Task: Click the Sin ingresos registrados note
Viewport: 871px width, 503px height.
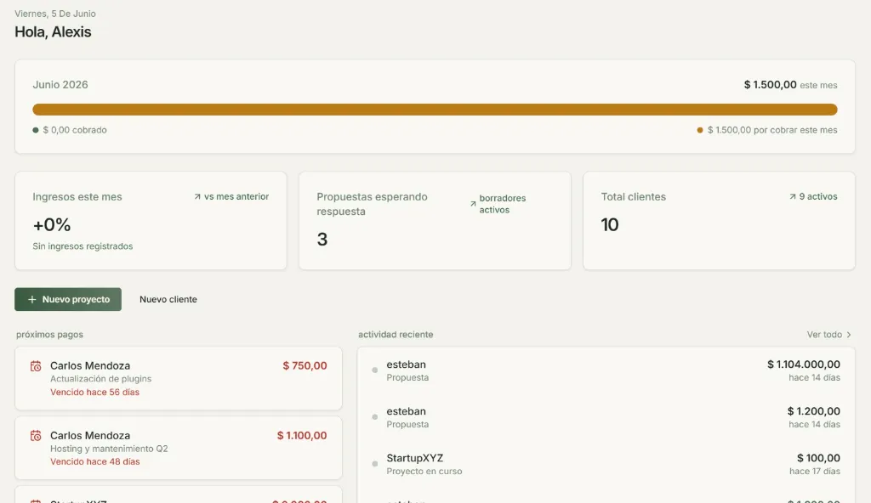Action: click(x=83, y=246)
